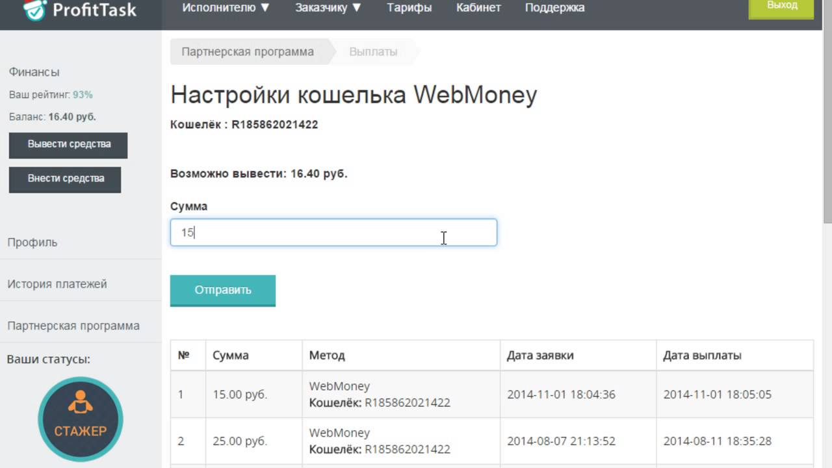Open the Кабинет menu item

[x=478, y=8]
